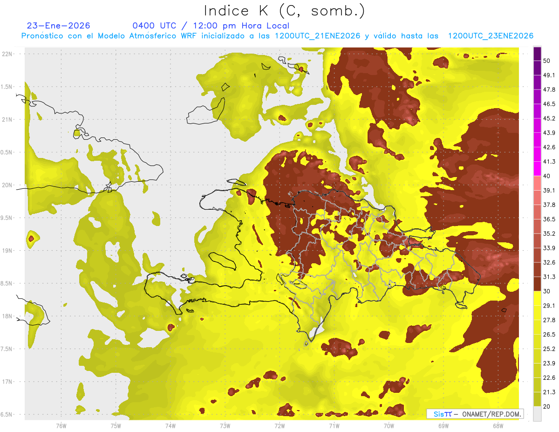This screenshot has height=432, width=559.
Task: Click the "71W" longitude label
Action: [334, 426]
